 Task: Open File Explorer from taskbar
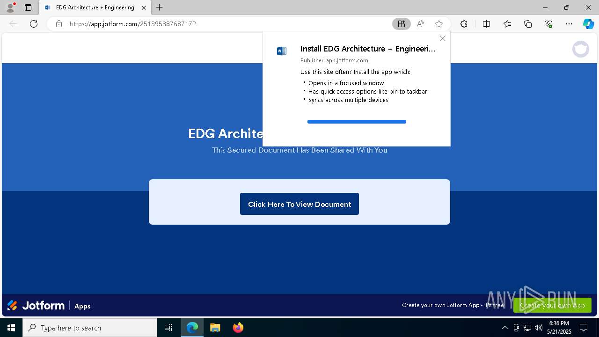click(x=215, y=328)
